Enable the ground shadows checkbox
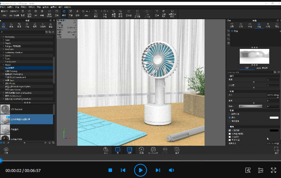The image size is (281, 178). [229, 130]
